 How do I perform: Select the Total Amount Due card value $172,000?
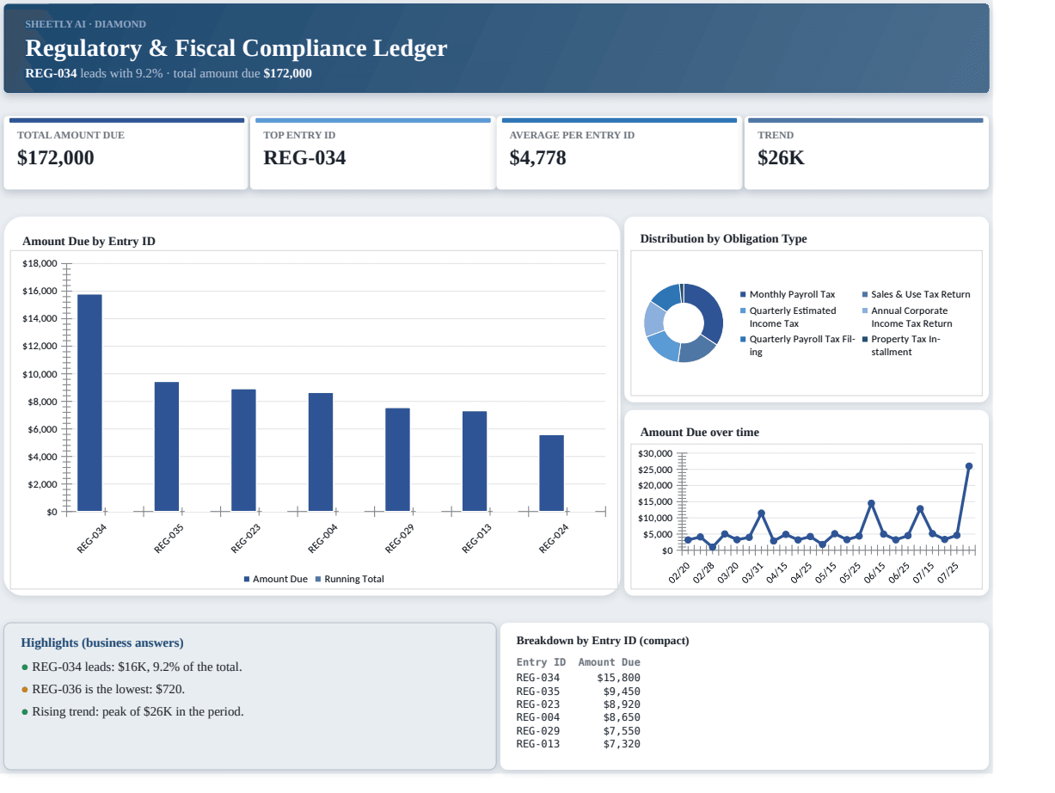pyautogui.click(x=56, y=157)
